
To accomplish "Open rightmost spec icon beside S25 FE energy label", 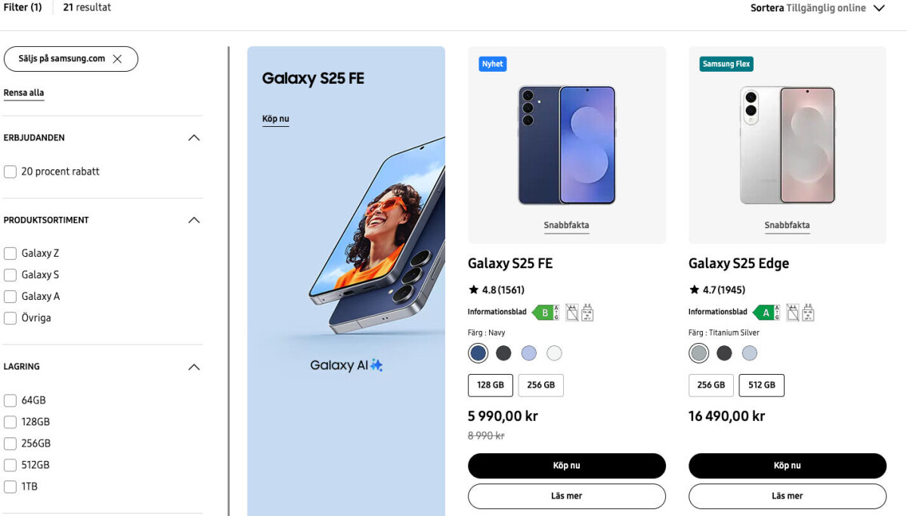I will (587, 313).
